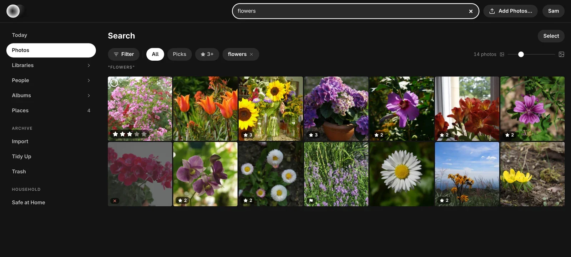Click the upload icon in Add Photos

(492, 11)
